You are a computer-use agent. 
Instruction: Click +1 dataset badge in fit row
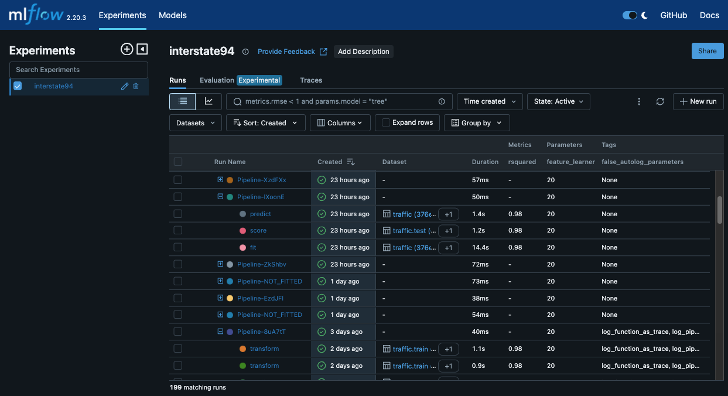448,248
